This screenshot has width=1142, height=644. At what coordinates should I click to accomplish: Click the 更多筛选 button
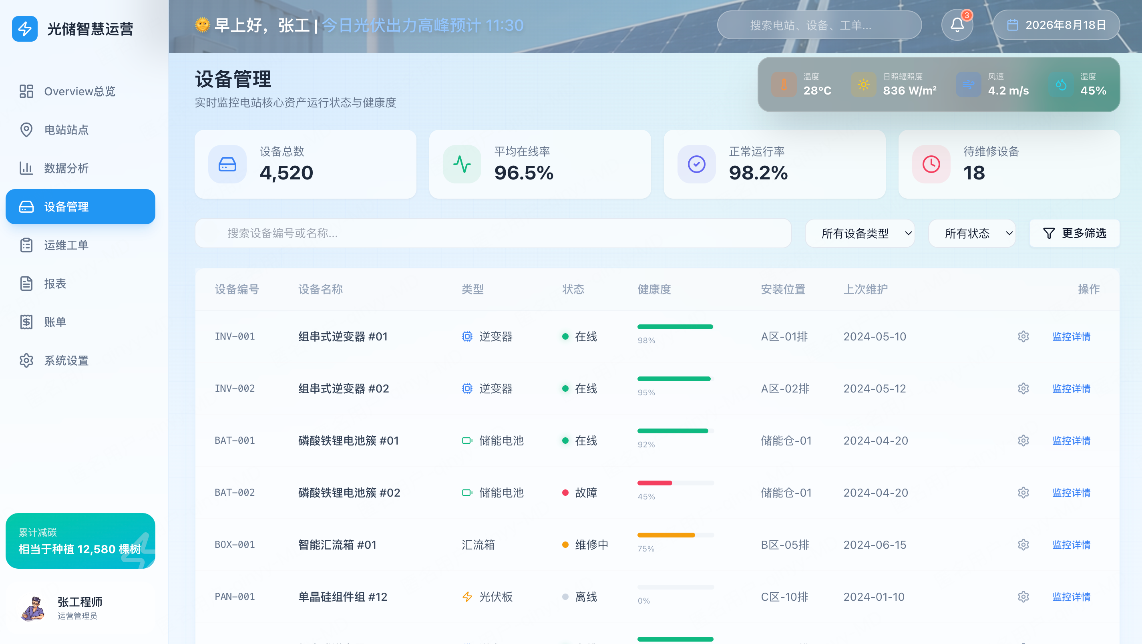click(x=1075, y=233)
